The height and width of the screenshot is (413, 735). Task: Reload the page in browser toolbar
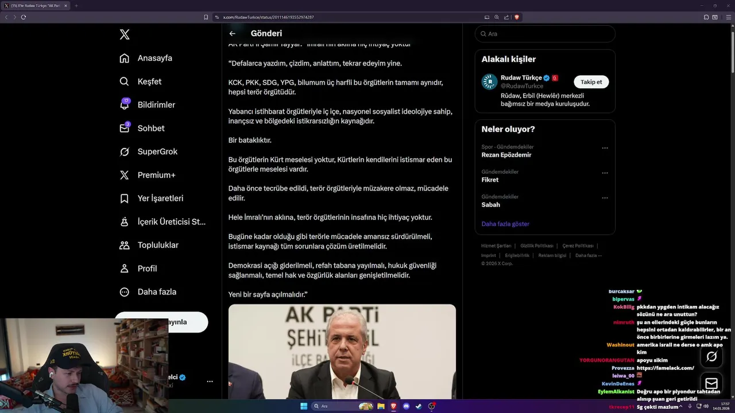click(24, 17)
